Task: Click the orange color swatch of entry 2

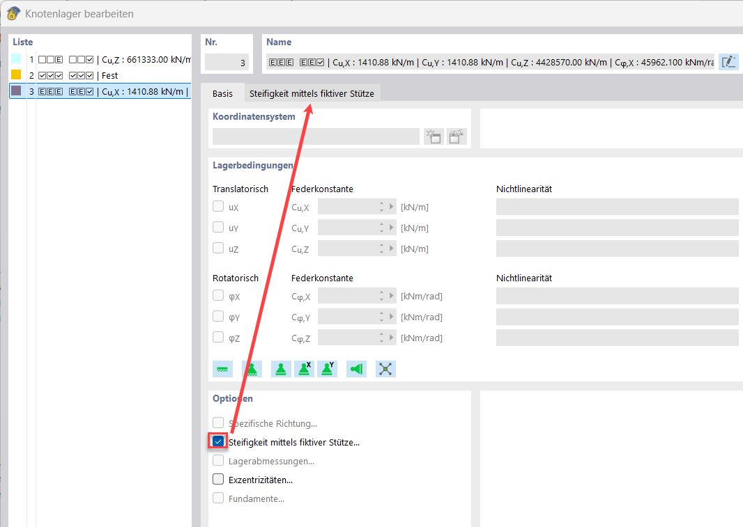Action: pyautogui.click(x=16, y=75)
